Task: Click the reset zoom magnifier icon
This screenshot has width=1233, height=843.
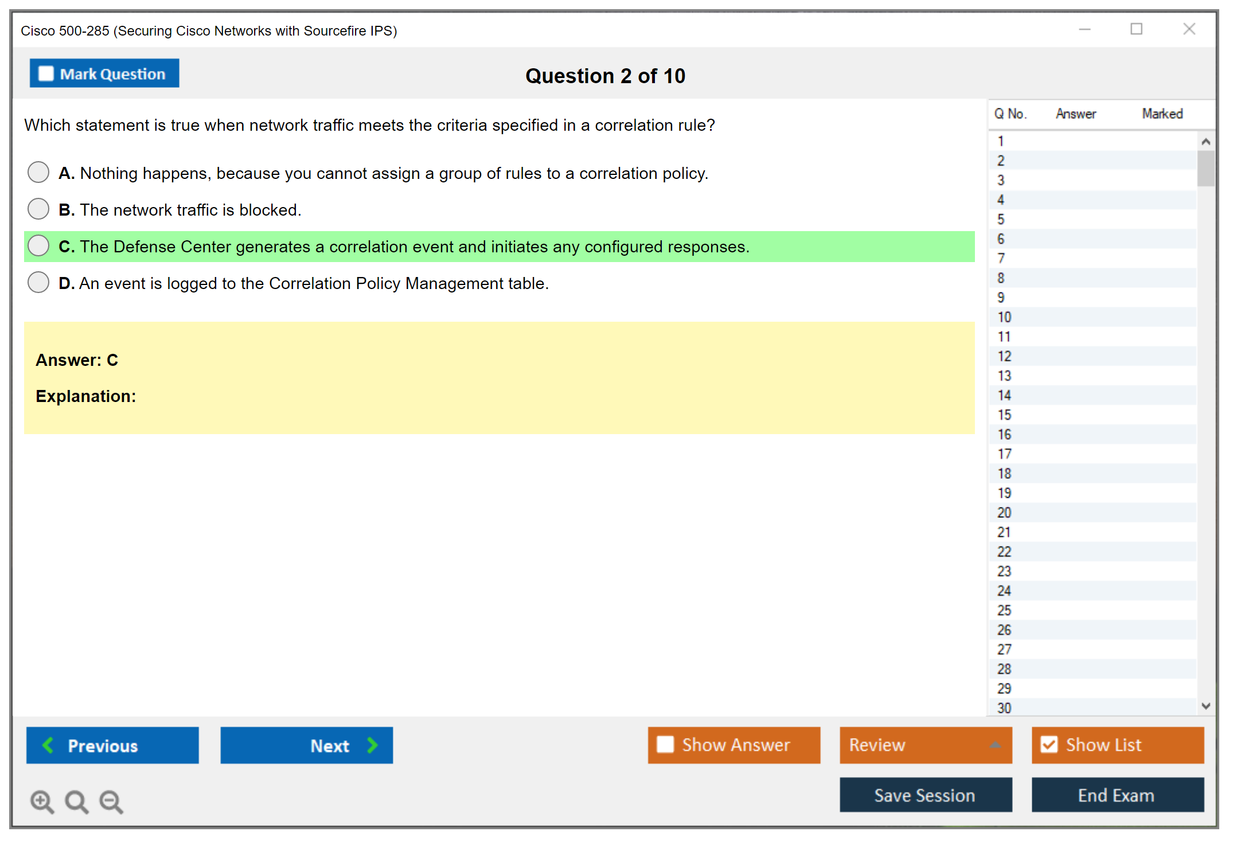Action: click(x=76, y=801)
